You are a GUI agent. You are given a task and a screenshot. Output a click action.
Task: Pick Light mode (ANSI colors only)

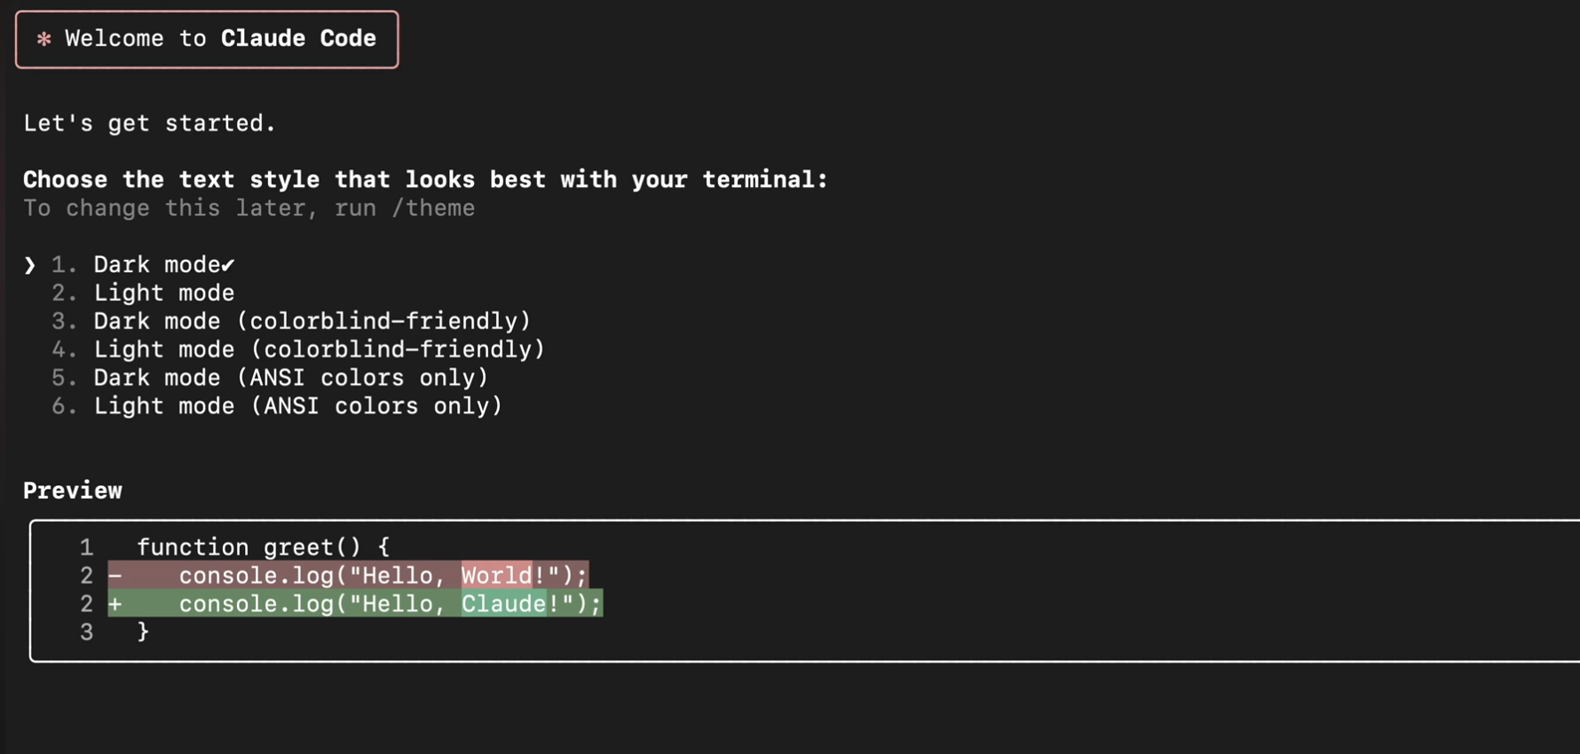277,406
